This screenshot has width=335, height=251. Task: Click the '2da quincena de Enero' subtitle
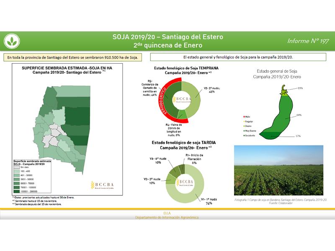[x=168, y=45]
